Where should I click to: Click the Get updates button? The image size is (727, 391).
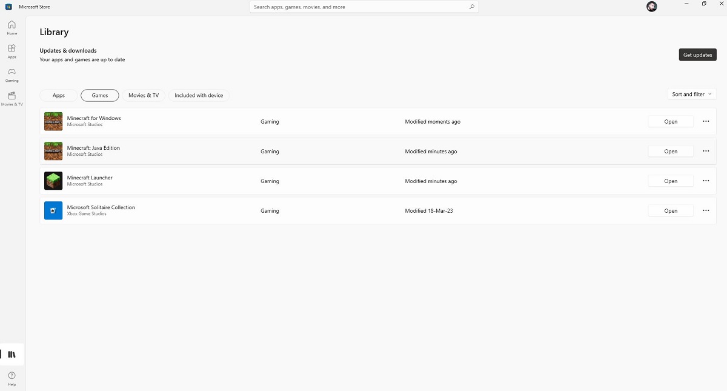click(697, 55)
